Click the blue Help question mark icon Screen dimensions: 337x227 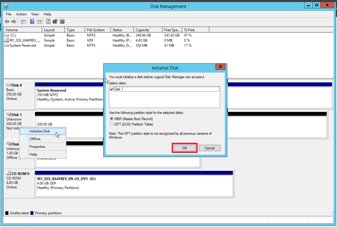click(x=32, y=22)
